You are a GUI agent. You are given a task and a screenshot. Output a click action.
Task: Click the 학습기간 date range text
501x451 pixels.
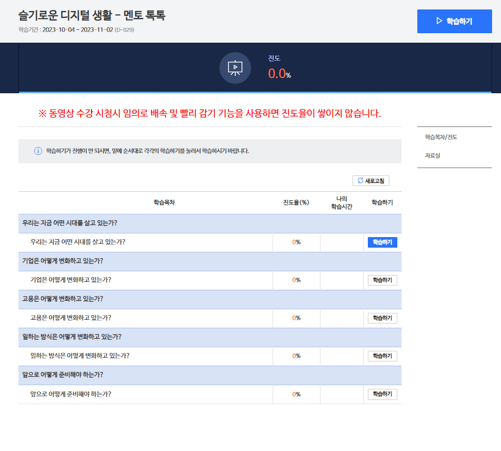tap(76, 30)
